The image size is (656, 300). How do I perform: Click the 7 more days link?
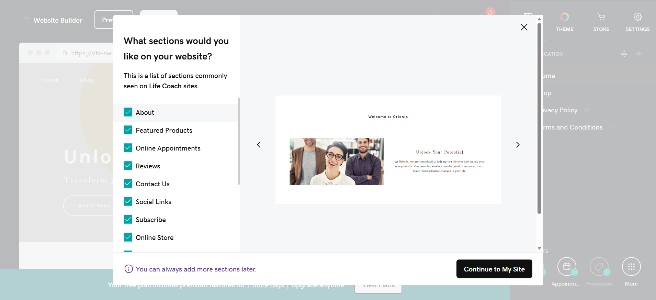pos(265,286)
